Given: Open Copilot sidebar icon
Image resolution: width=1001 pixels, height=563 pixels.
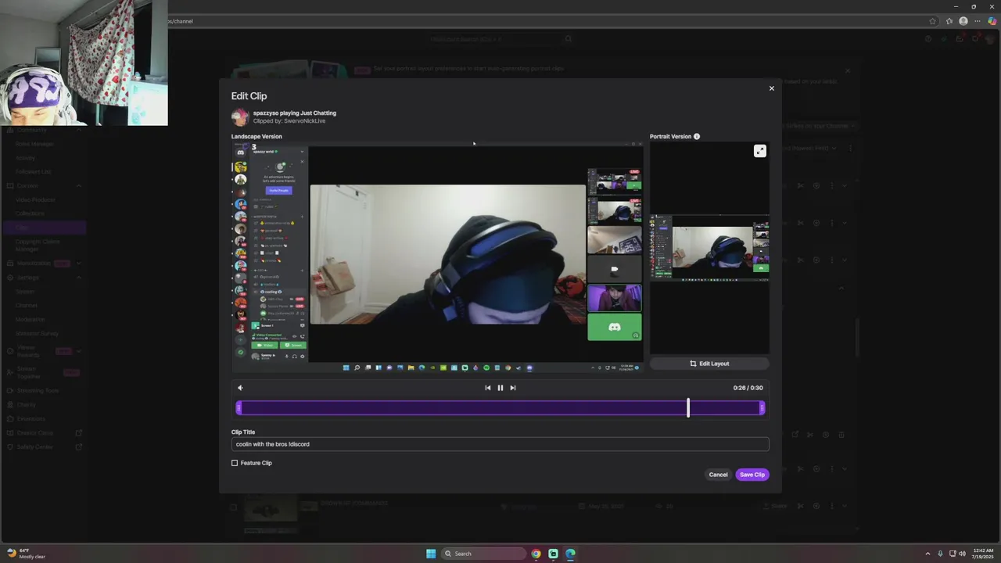Looking at the screenshot, I should 992,21.
